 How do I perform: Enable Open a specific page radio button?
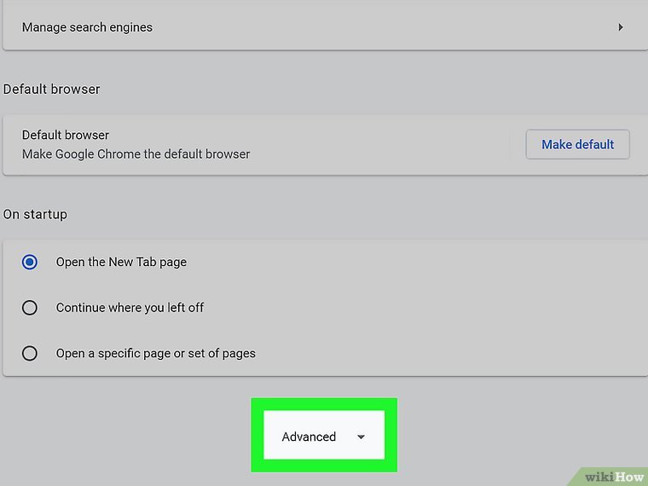click(30, 353)
